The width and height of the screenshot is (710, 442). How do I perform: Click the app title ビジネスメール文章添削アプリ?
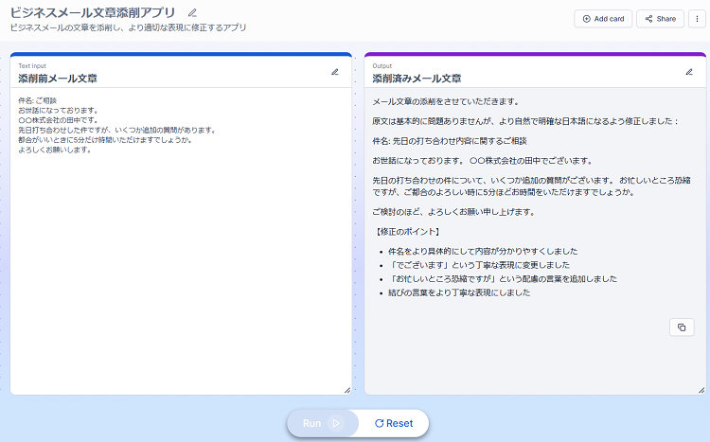coord(93,12)
